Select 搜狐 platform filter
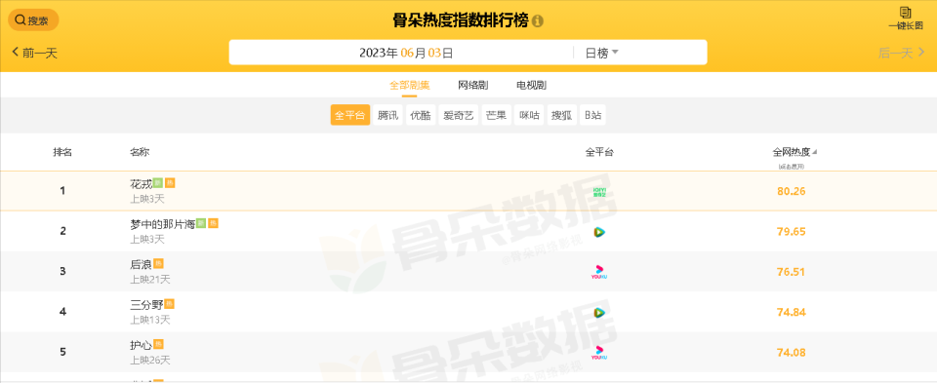This screenshot has height=383, width=937. [561, 115]
